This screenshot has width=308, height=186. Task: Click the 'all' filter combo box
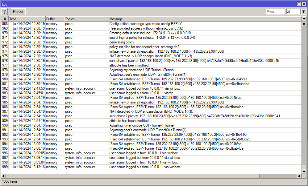pyautogui.click(x=293, y=12)
